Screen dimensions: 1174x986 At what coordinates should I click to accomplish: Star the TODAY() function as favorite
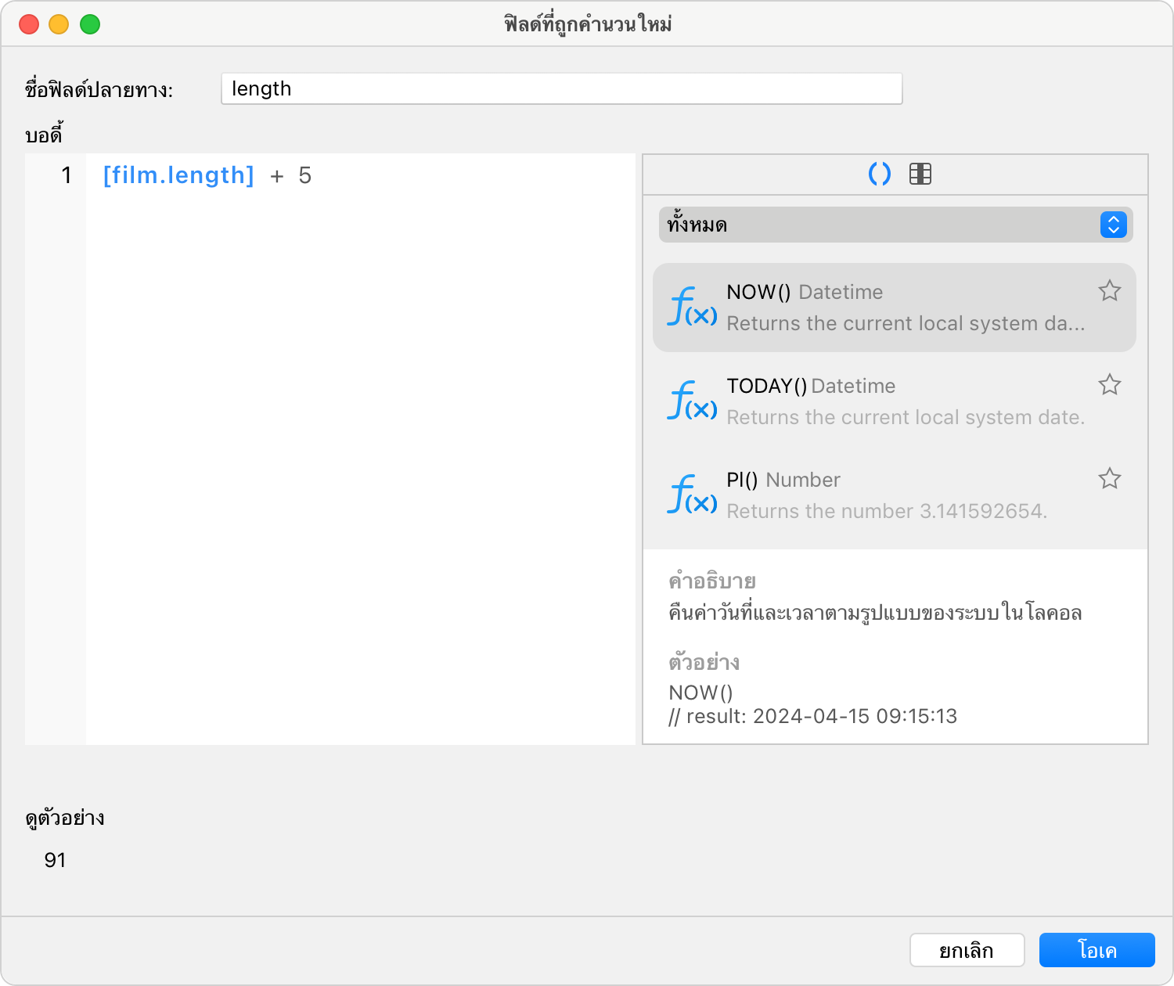coord(1109,385)
